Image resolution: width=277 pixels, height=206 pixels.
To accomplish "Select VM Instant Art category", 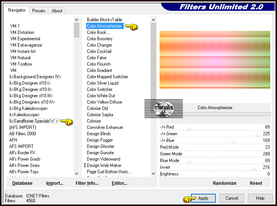I will pos(23,51).
